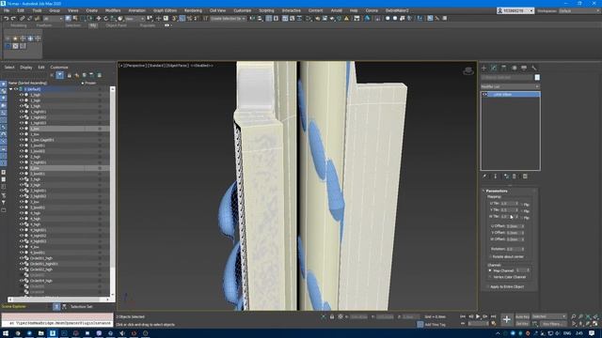Click the Mirror tool icon

pos(252,19)
